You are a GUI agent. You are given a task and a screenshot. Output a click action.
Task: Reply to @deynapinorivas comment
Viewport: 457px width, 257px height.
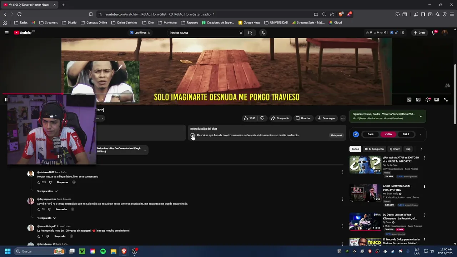pyautogui.click(x=61, y=209)
